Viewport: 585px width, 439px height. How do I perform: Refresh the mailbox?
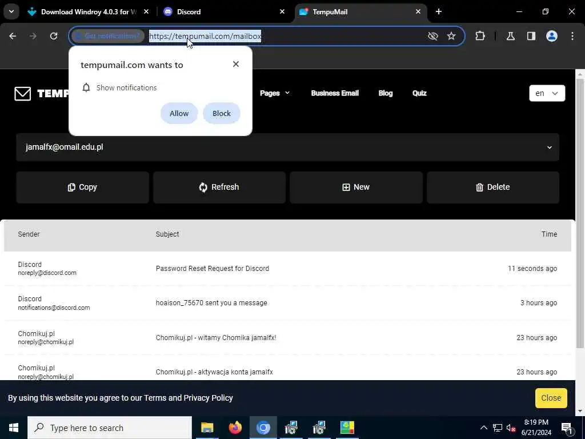click(x=219, y=187)
